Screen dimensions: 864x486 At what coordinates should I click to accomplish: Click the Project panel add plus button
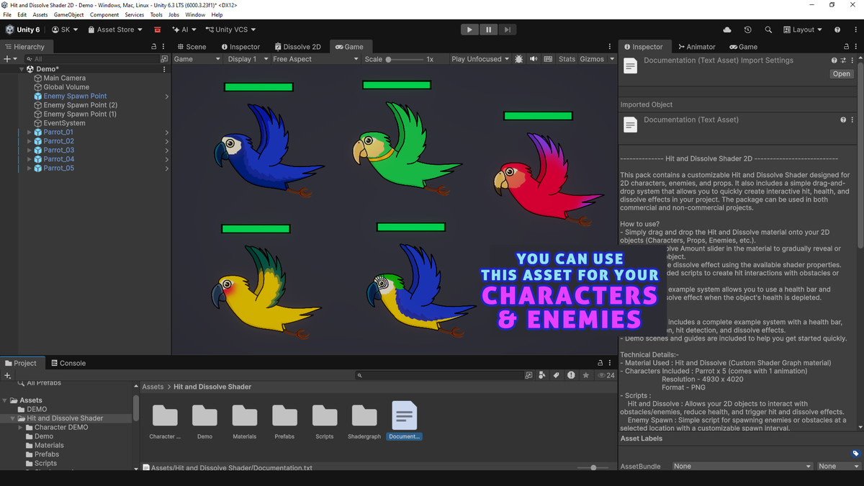coord(7,375)
